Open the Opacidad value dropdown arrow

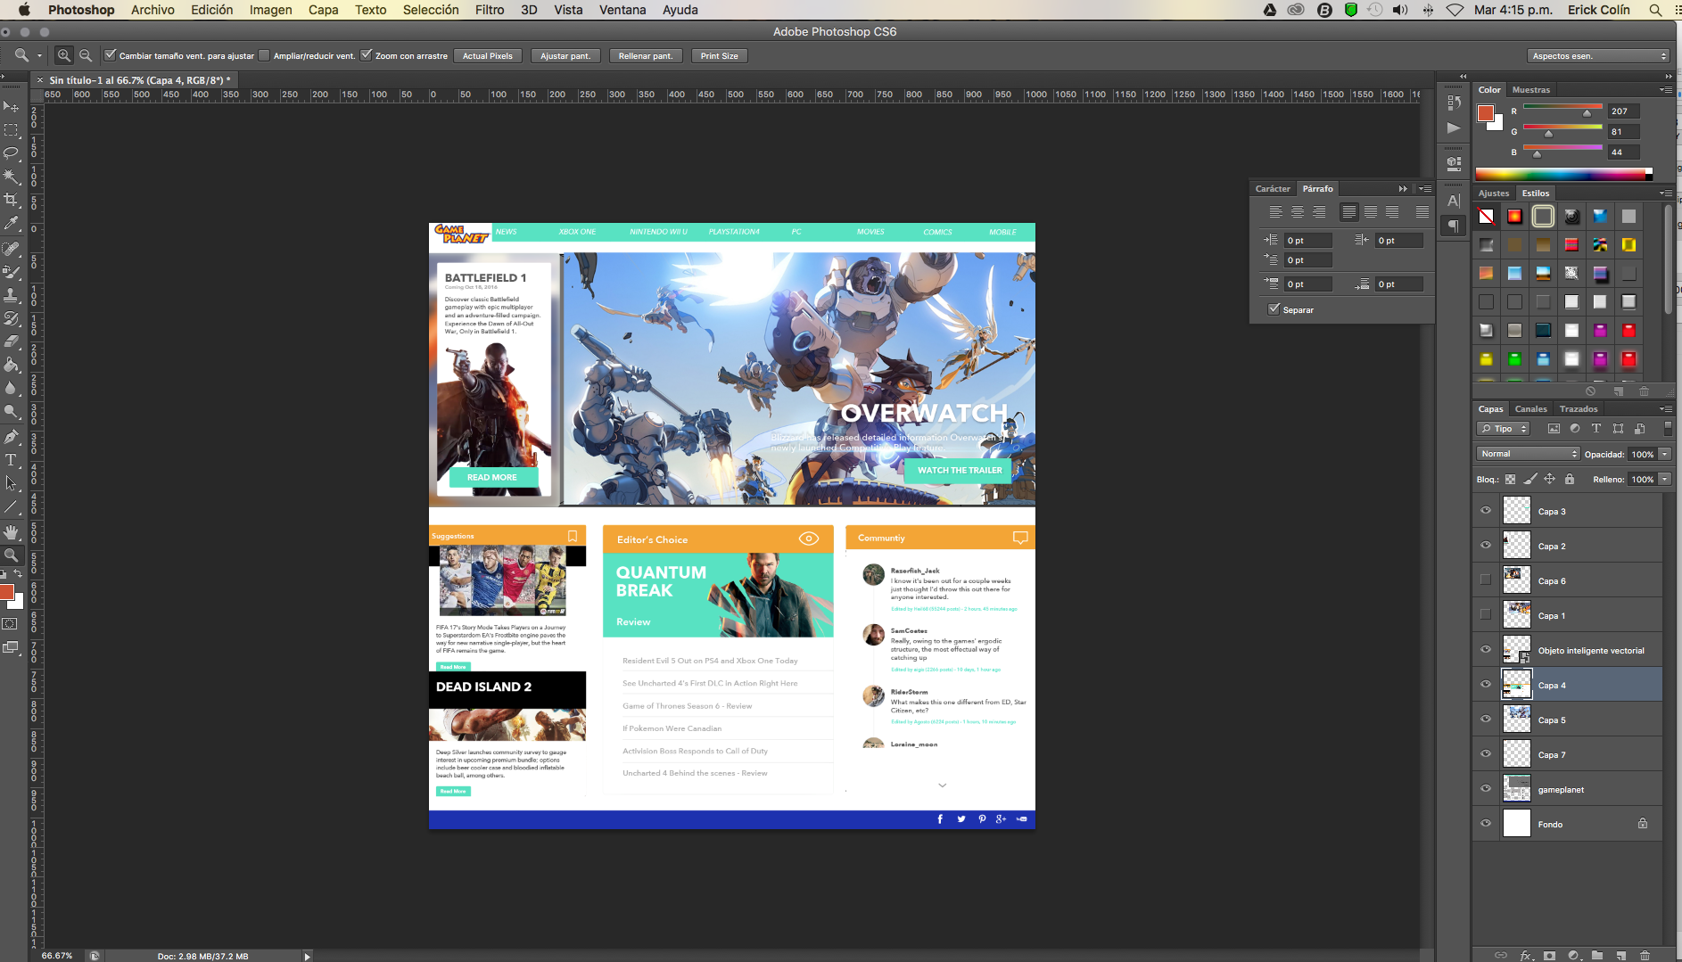[1664, 455]
